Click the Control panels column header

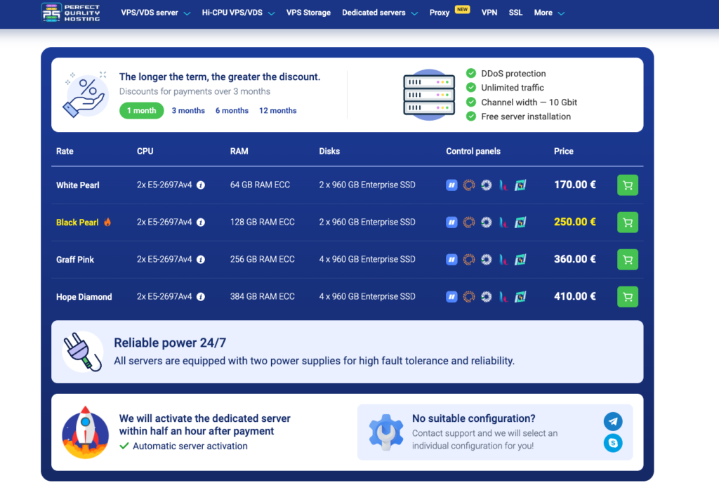click(x=473, y=152)
